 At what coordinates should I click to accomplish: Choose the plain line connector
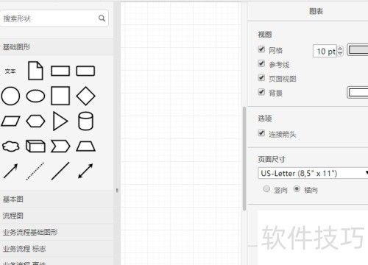(60, 171)
